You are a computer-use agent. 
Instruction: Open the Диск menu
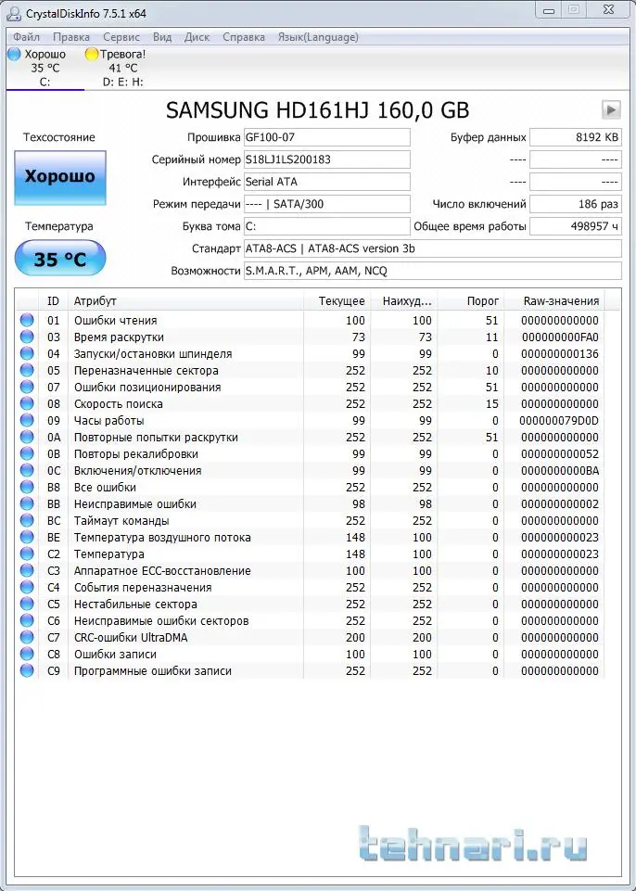point(197,37)
